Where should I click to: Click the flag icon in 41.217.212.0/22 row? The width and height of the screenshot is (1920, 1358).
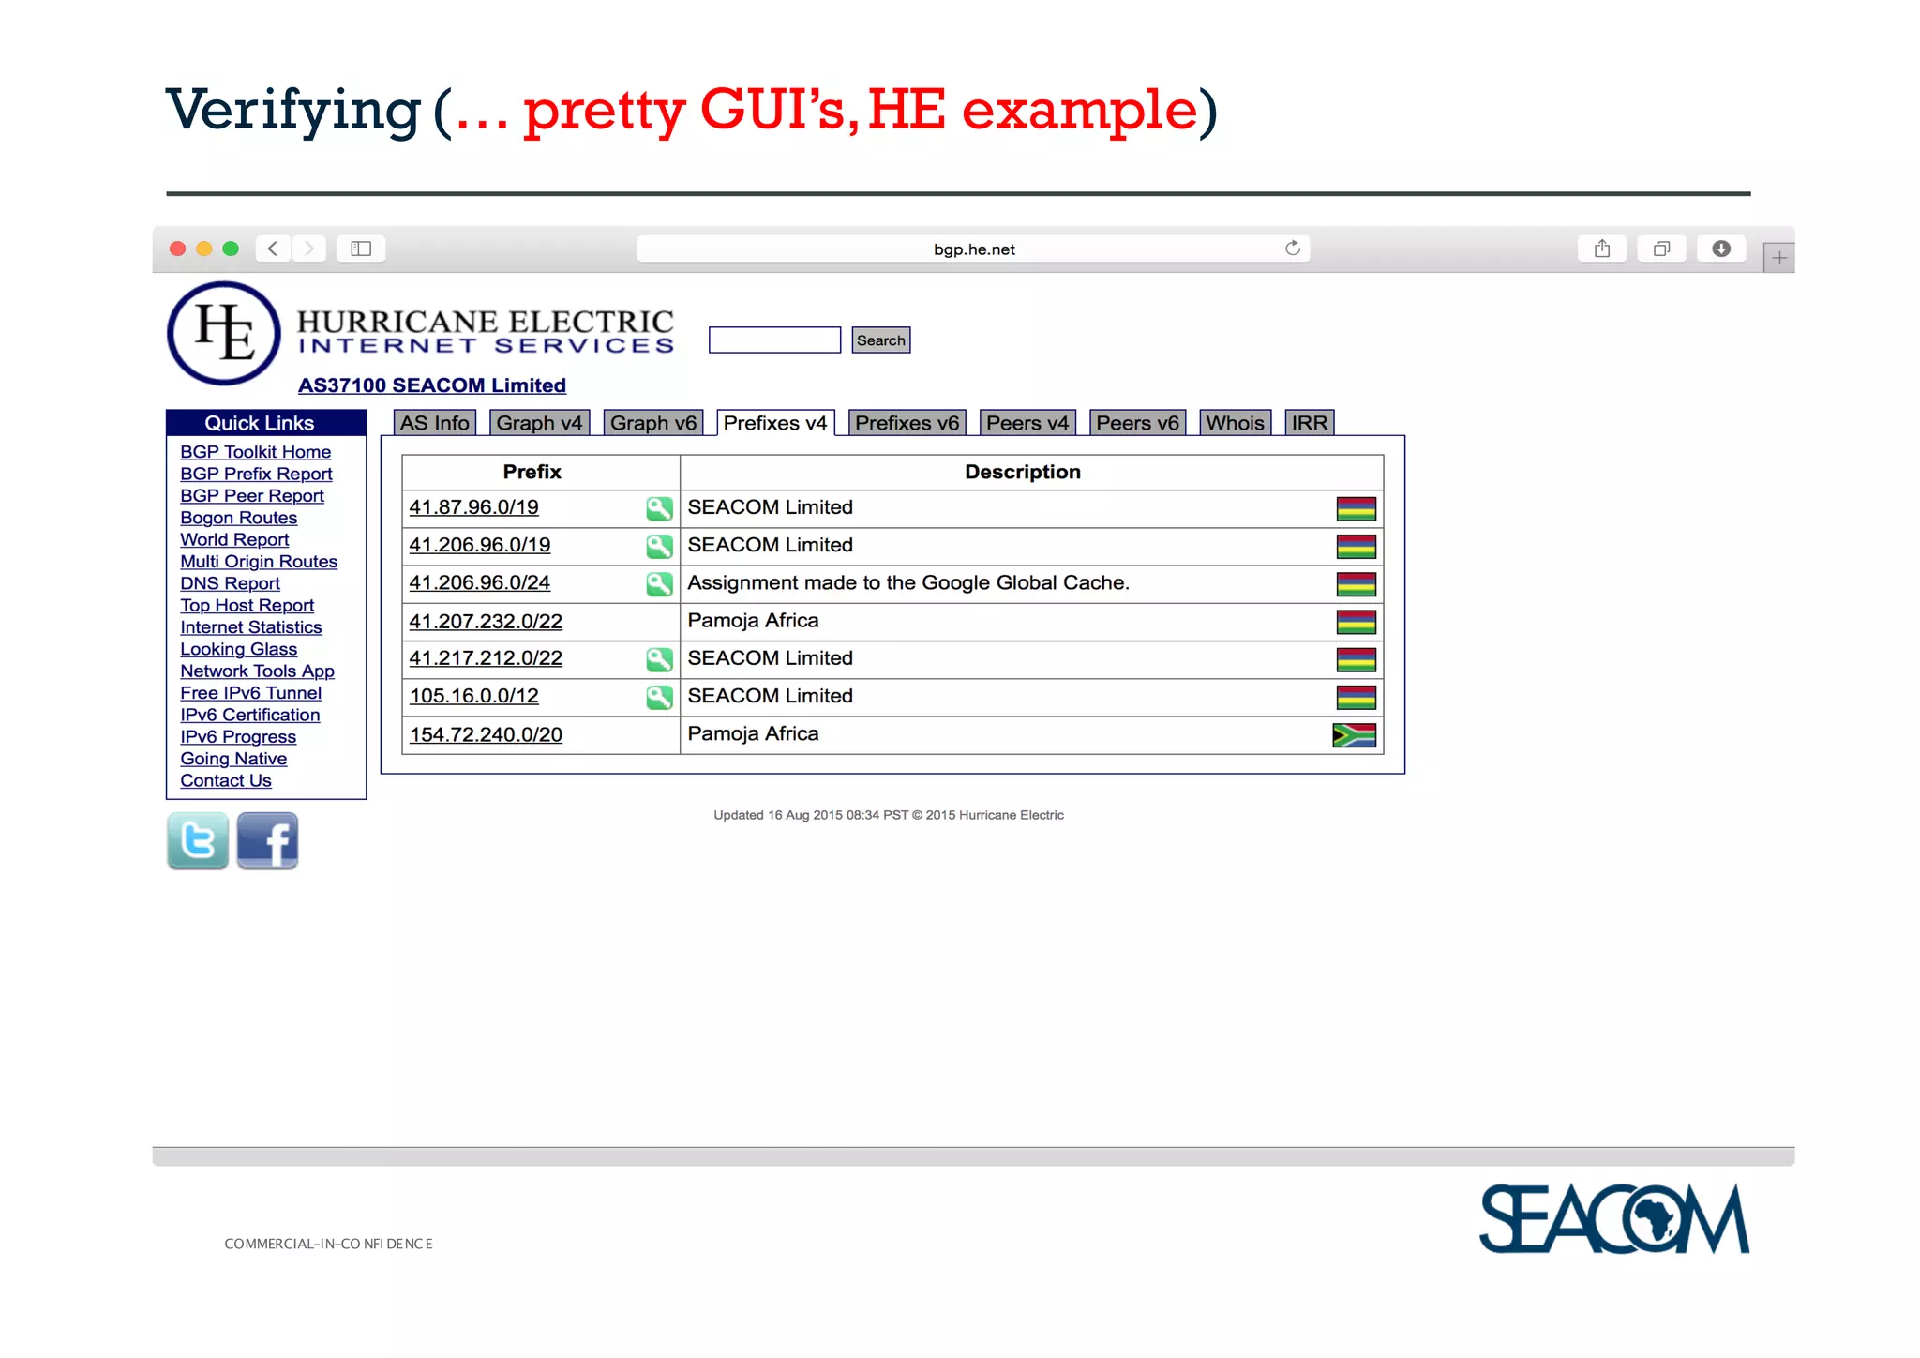tap(1356, 659)
